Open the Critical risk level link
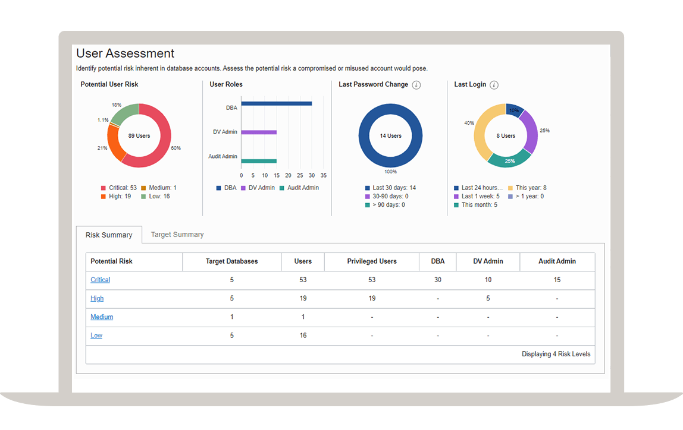This screenshot has height=430, width=683. click(100, 280)
